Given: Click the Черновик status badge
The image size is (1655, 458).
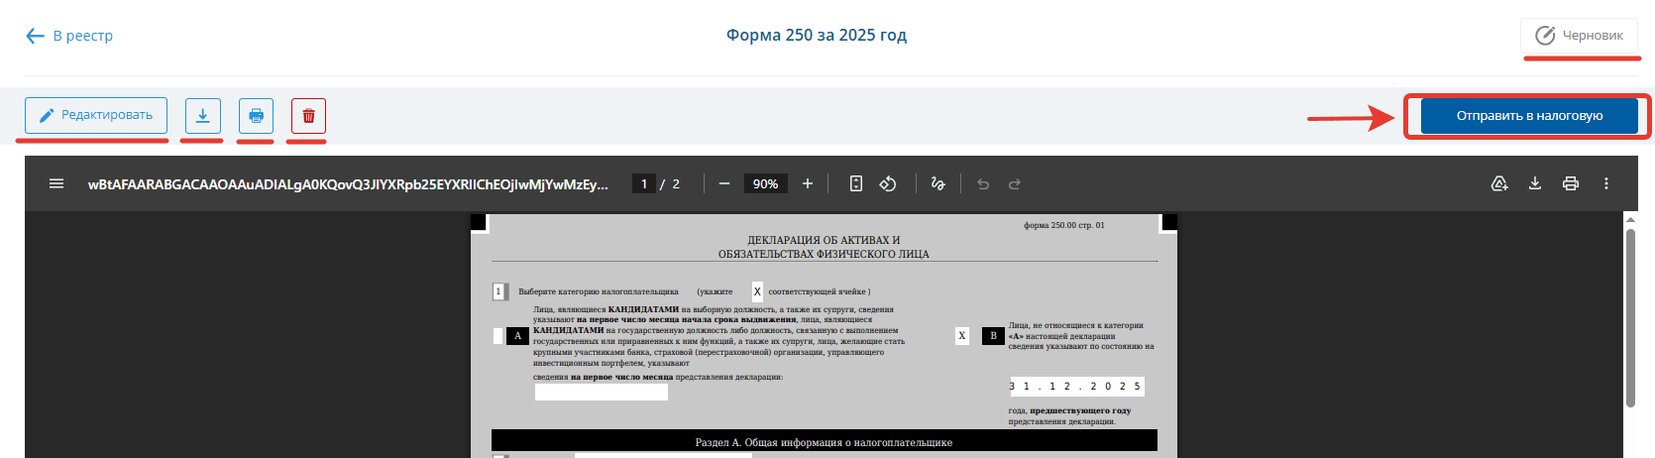Looking at the screenshot, I should click(x=1580, y=36).
